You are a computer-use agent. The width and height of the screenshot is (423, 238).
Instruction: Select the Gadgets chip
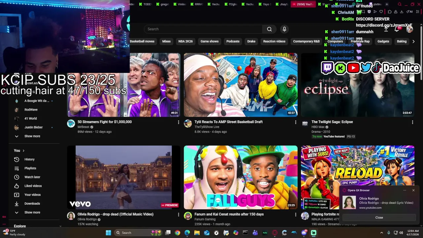(383, 41)
